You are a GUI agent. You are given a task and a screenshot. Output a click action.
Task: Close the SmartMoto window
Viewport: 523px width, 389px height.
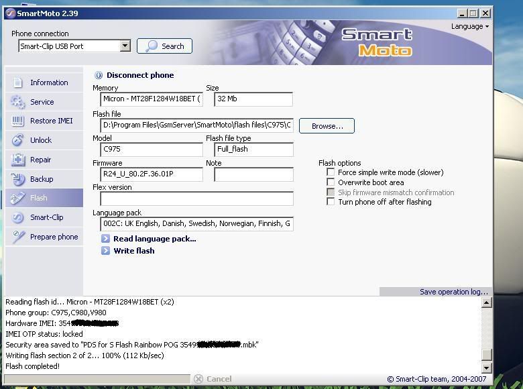tap(485, 13)
